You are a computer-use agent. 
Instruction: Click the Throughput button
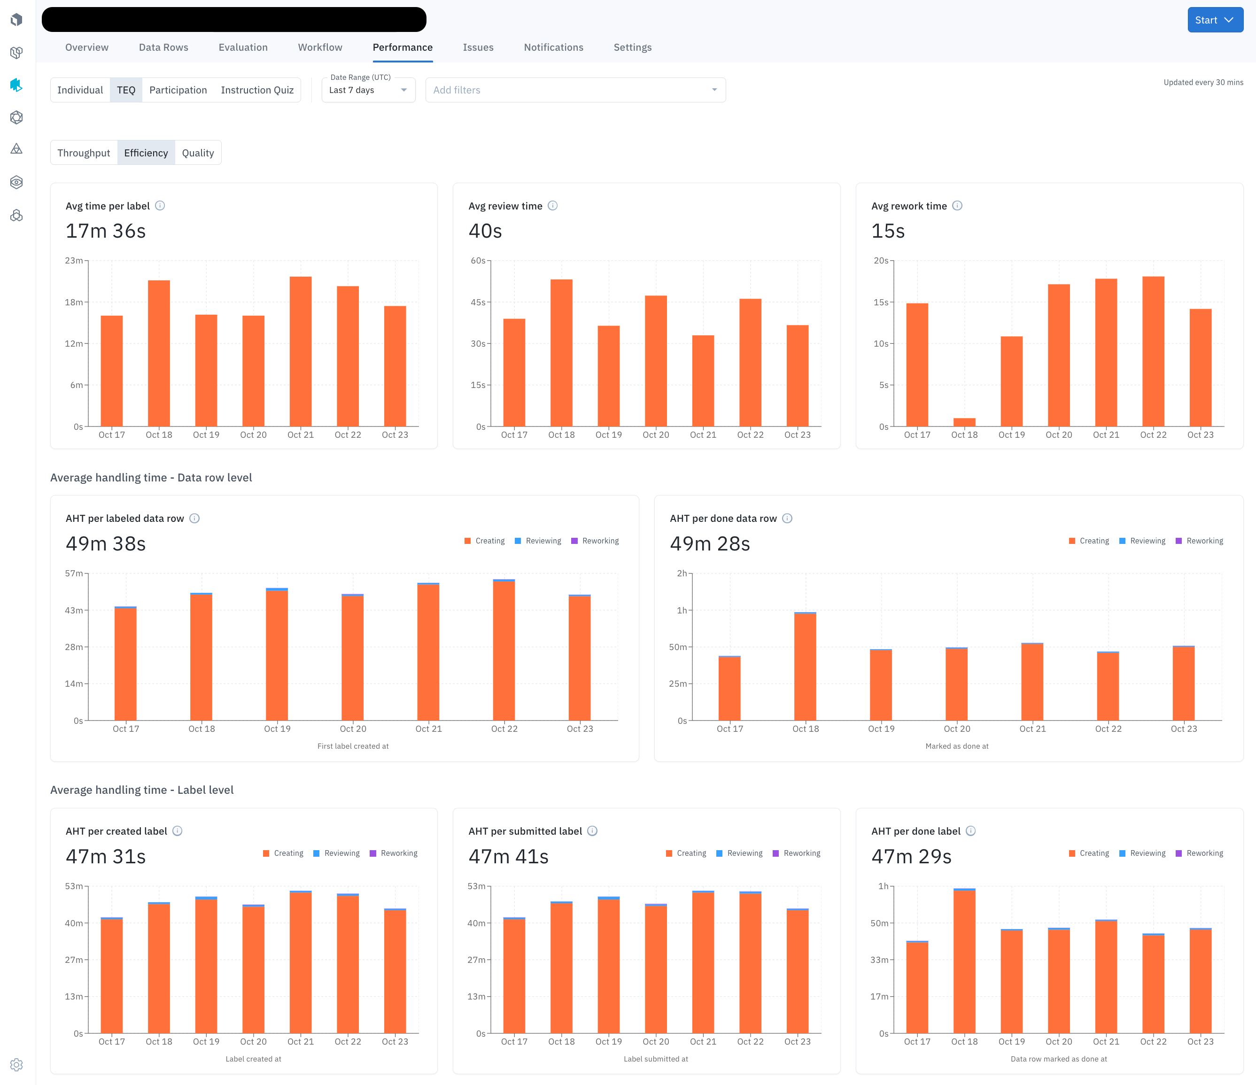point(84,152)
